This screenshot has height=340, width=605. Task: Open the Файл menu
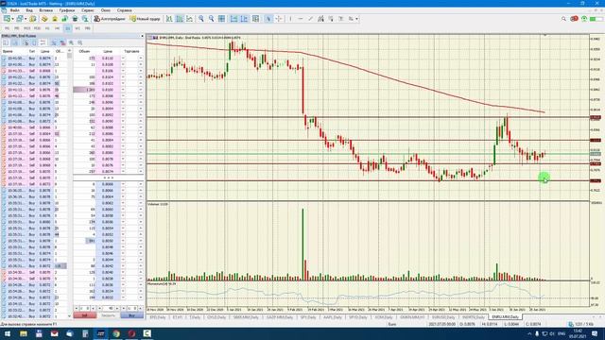click(15, 10)
